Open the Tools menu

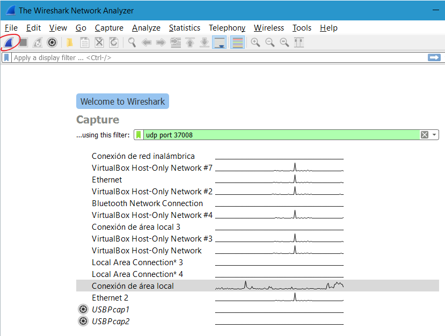pos(302,28)
